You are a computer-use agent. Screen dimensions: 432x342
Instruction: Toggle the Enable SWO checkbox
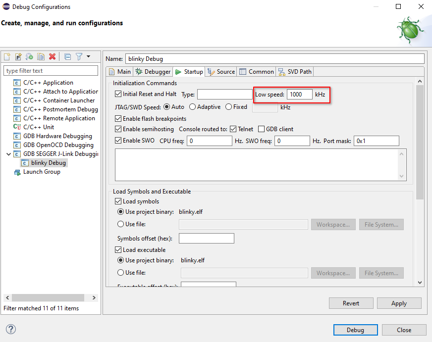[118, 141]
